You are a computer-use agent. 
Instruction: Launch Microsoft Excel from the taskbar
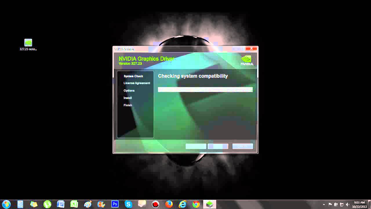pos(74,204)
